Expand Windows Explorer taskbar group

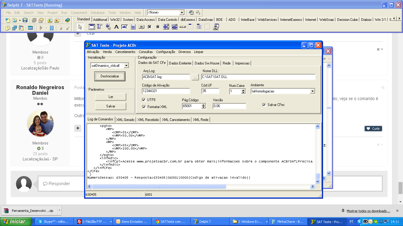coord(267,222)
